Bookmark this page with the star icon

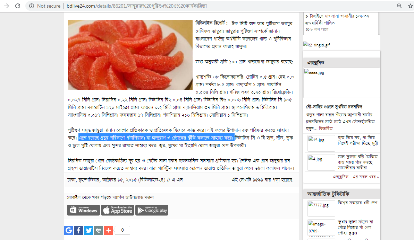[x=410, y=6]
